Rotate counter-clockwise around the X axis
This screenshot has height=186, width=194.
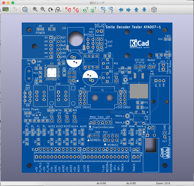point(76,10)
